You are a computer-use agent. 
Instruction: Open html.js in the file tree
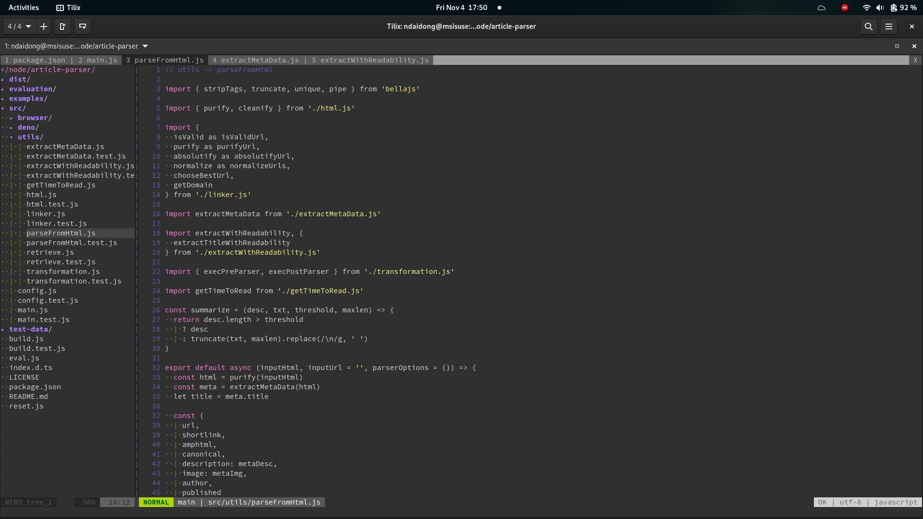click(41, 195)
